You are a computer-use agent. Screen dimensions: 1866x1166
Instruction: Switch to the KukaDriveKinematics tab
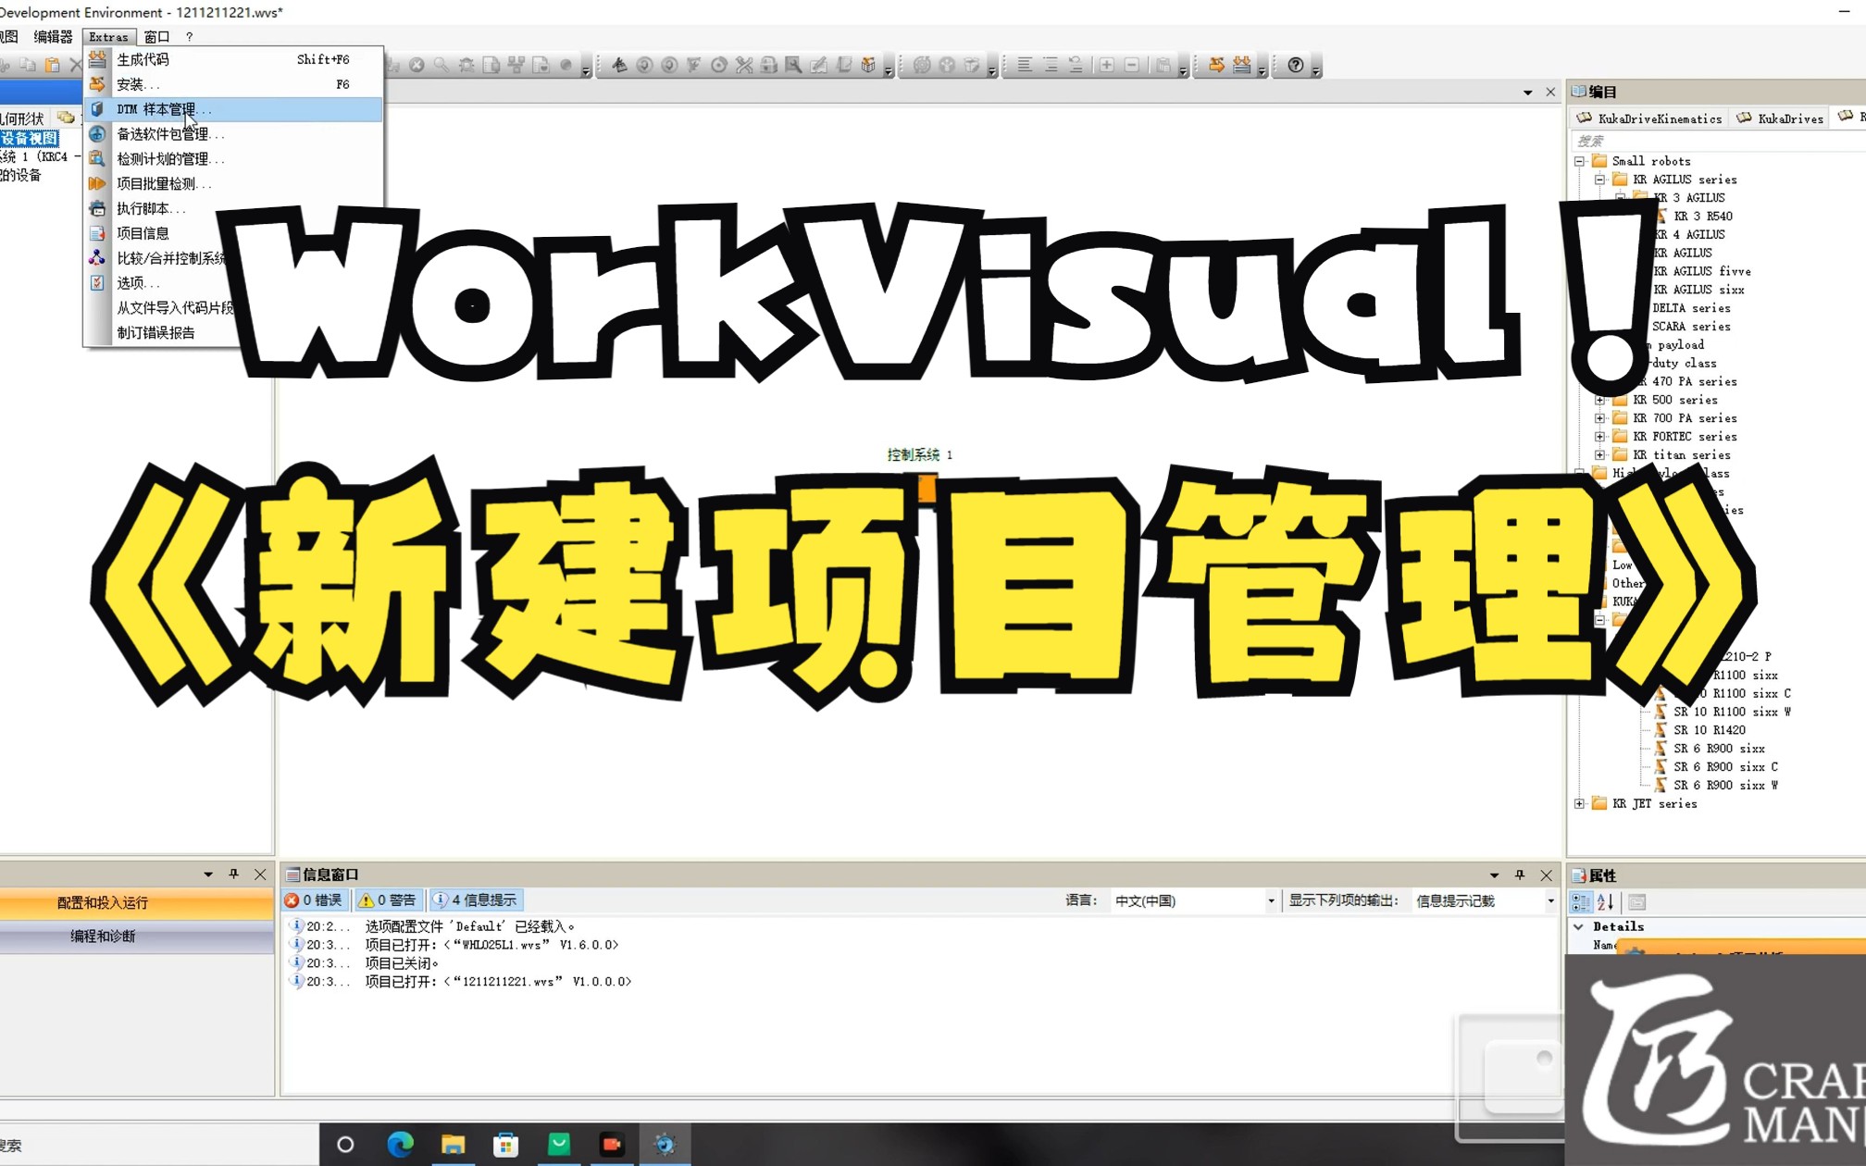tap(1648, 118)
